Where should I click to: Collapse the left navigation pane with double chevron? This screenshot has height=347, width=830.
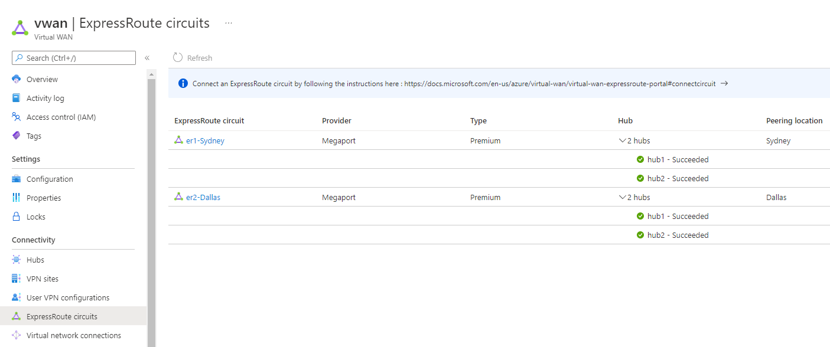pos(147,57)
